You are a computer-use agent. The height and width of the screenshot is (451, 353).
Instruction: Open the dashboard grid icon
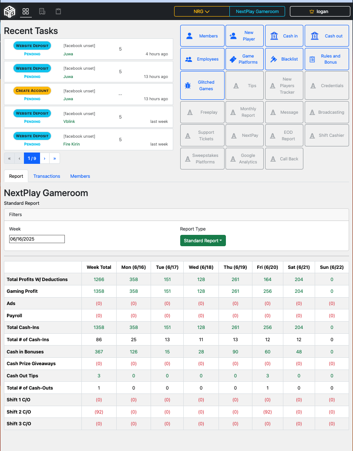pos(26,11)
